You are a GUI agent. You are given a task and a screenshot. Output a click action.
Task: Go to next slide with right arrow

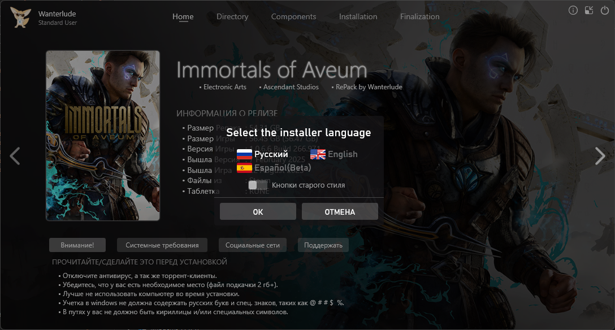point(600,156)
